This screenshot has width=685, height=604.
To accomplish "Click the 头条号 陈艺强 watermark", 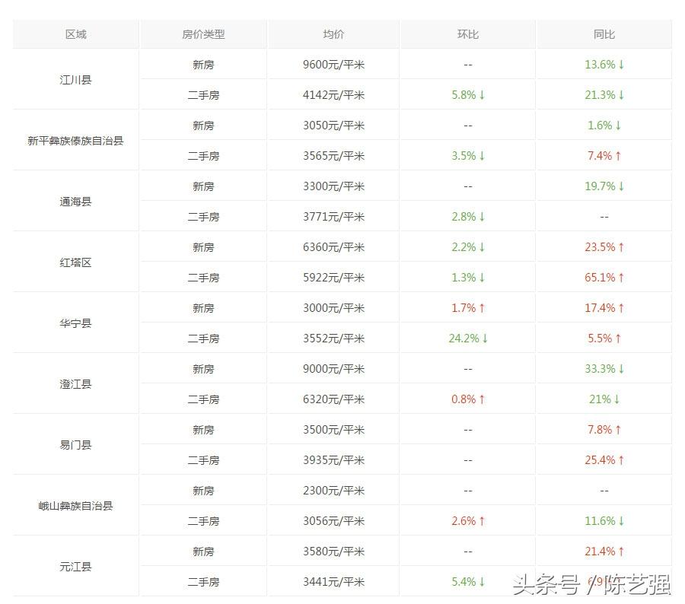I will (591, 584).
